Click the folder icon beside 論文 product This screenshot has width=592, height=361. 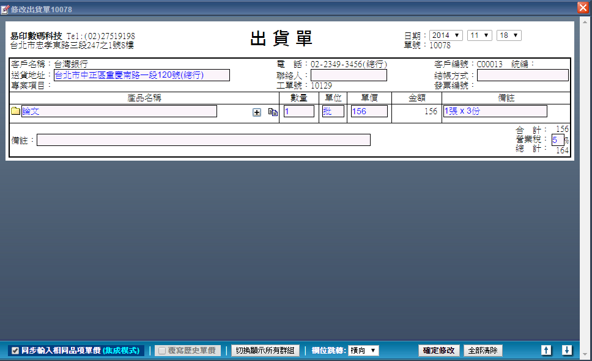click(16, 111)
